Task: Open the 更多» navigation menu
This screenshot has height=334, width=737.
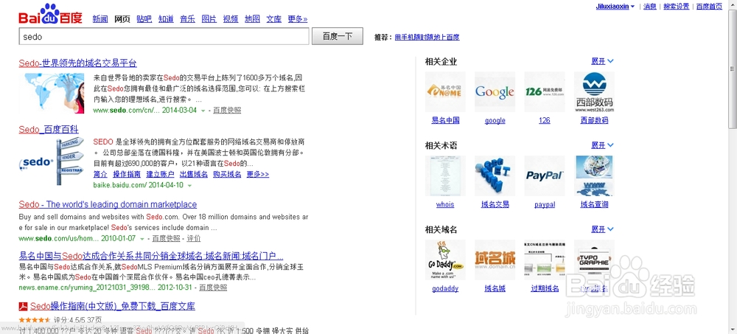Action: pos(298,19)
